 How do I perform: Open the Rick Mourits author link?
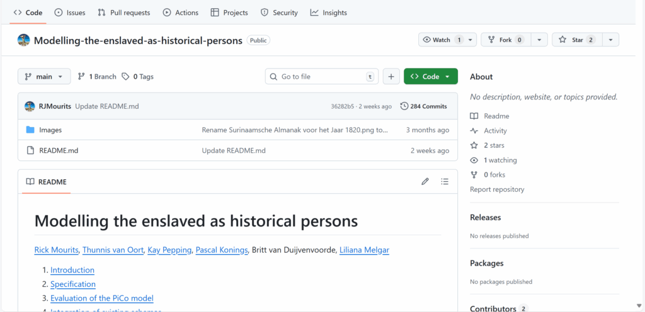(56, 250)
